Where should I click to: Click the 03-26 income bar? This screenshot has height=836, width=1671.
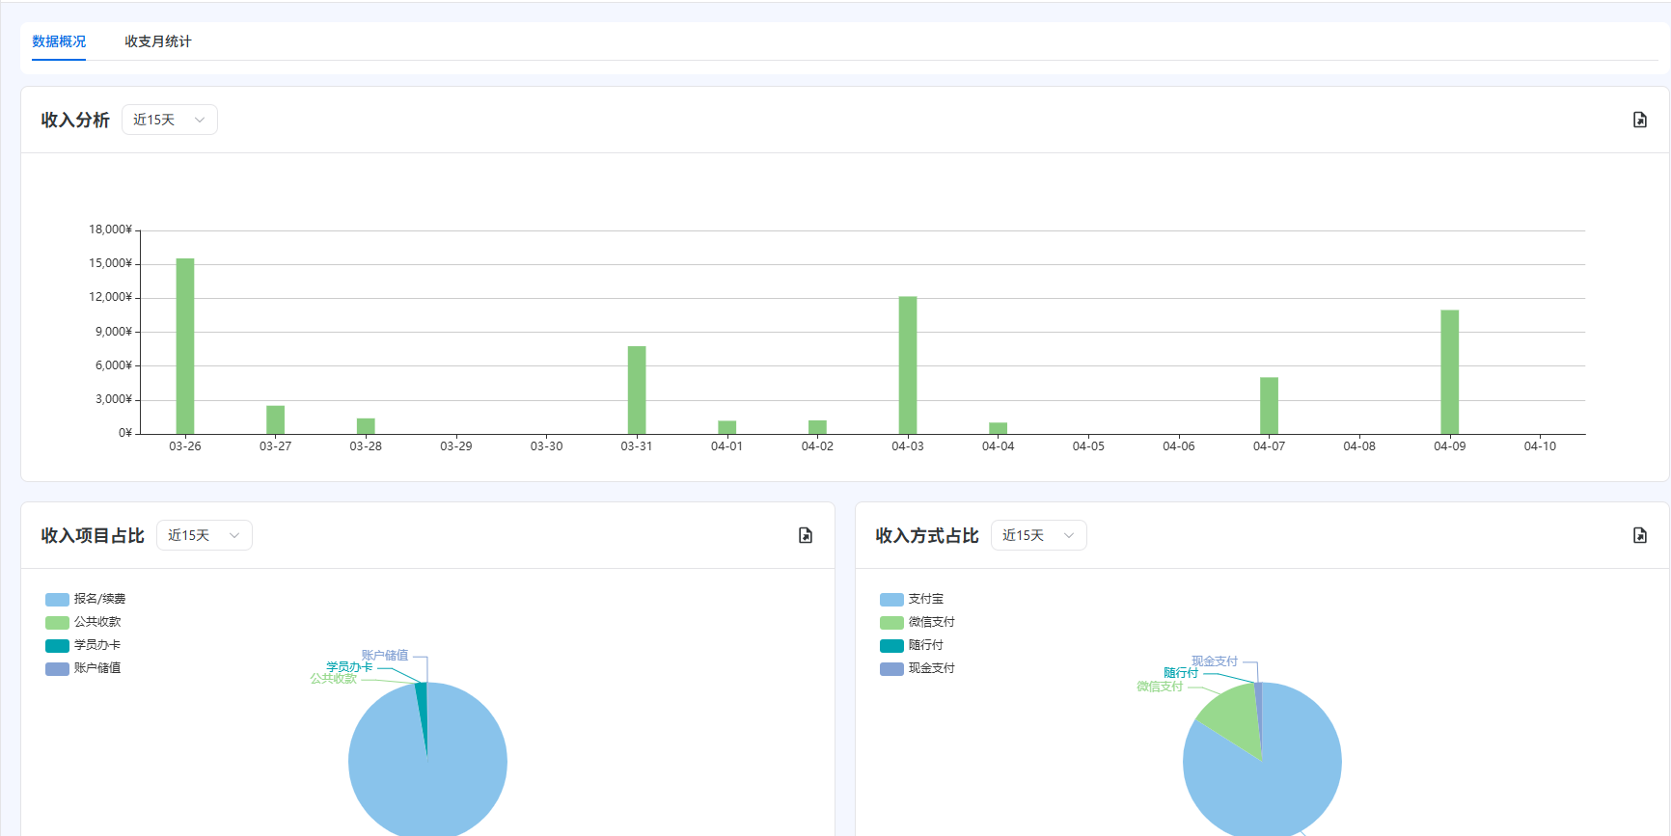tap(185, 345)
